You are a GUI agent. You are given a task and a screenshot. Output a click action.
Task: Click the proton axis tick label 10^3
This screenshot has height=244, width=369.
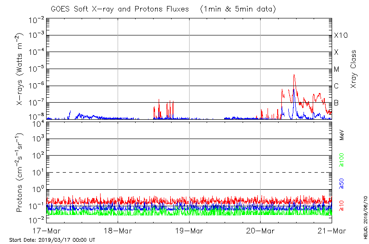coord(38,139)
